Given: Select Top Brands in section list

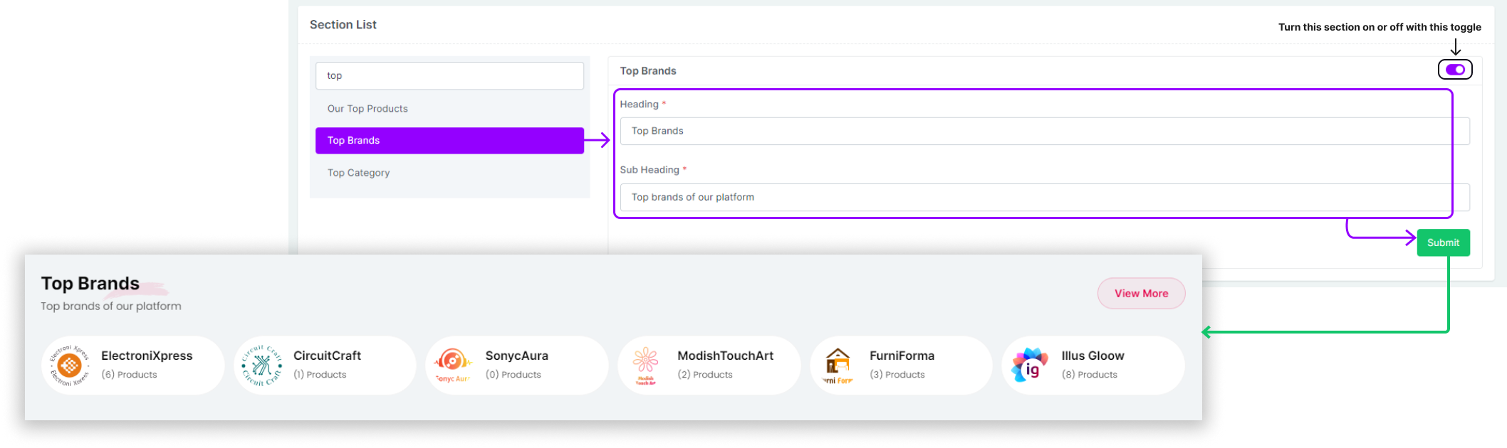Looking at the screenshot, I should [449, 141].
